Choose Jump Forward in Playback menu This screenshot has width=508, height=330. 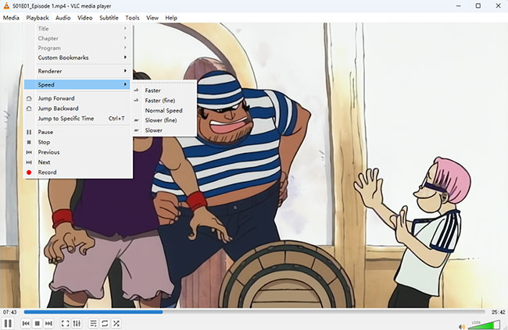pos(78,98)
